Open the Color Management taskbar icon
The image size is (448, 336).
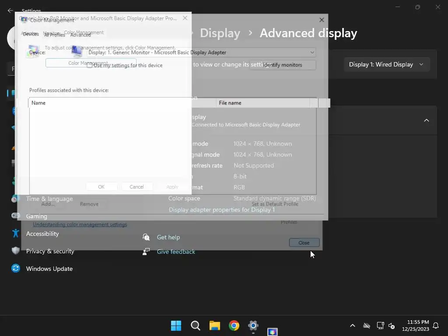coord(272,332)
